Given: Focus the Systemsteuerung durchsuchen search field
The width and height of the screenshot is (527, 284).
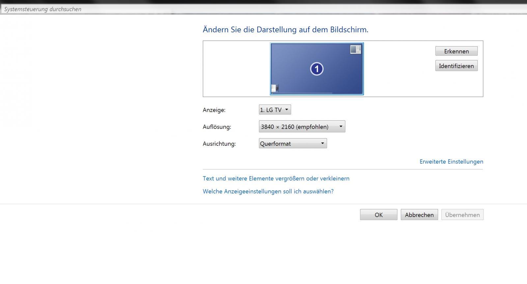Looking at the screenshot, I should [263, 9].
